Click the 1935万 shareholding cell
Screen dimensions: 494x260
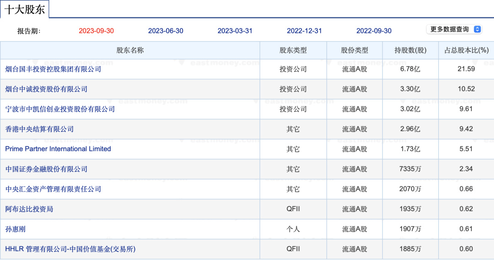(410, 209)
